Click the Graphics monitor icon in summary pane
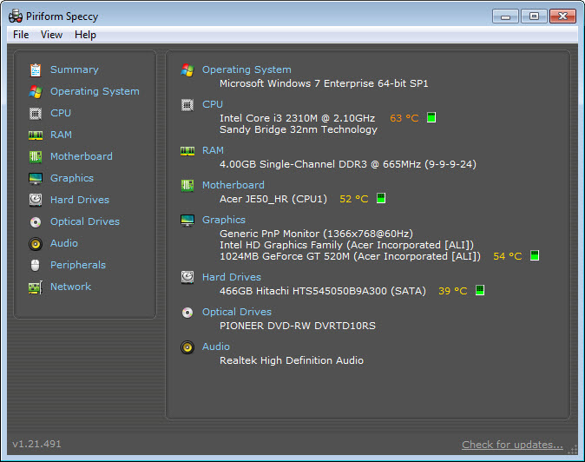The height and width of the screenshot is (462, 585). click(x=187, y=221)
